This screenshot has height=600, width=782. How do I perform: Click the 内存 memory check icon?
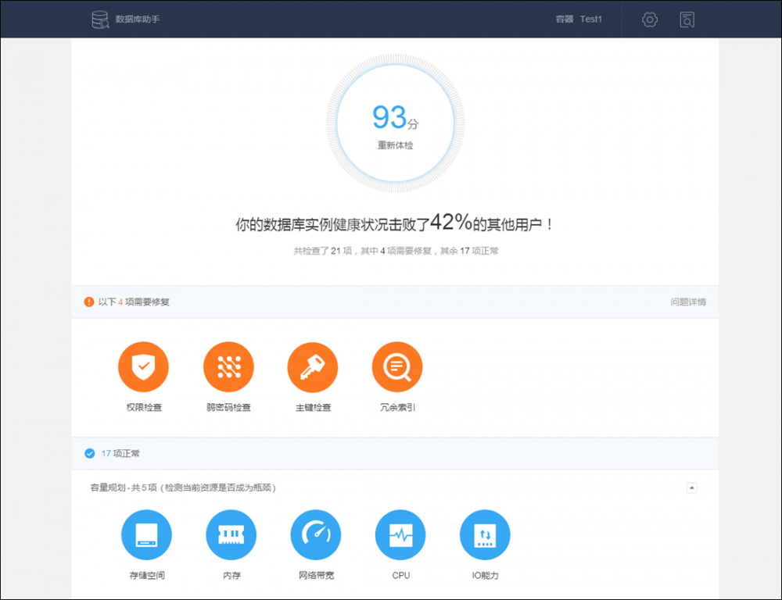click(231, 534)
